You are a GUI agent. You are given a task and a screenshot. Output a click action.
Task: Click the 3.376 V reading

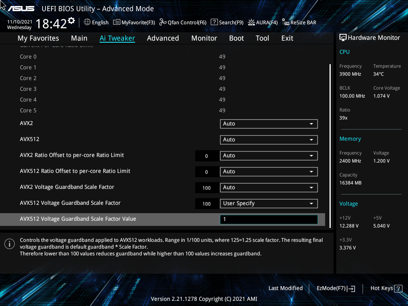(x=347, y=248)
